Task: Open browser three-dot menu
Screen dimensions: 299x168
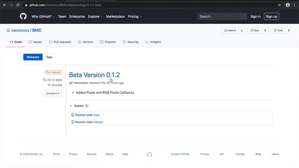Action: tap(294, 5)
